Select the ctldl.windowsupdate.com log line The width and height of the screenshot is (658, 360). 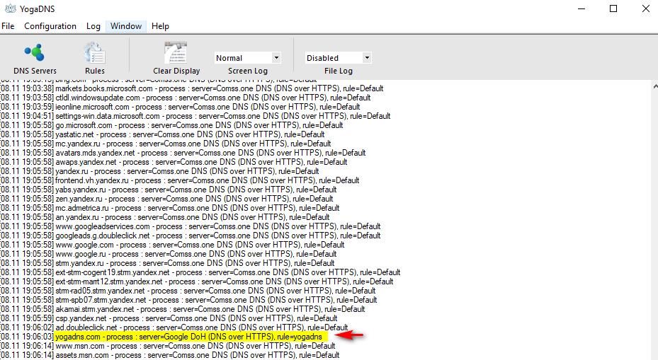(186, 98)
